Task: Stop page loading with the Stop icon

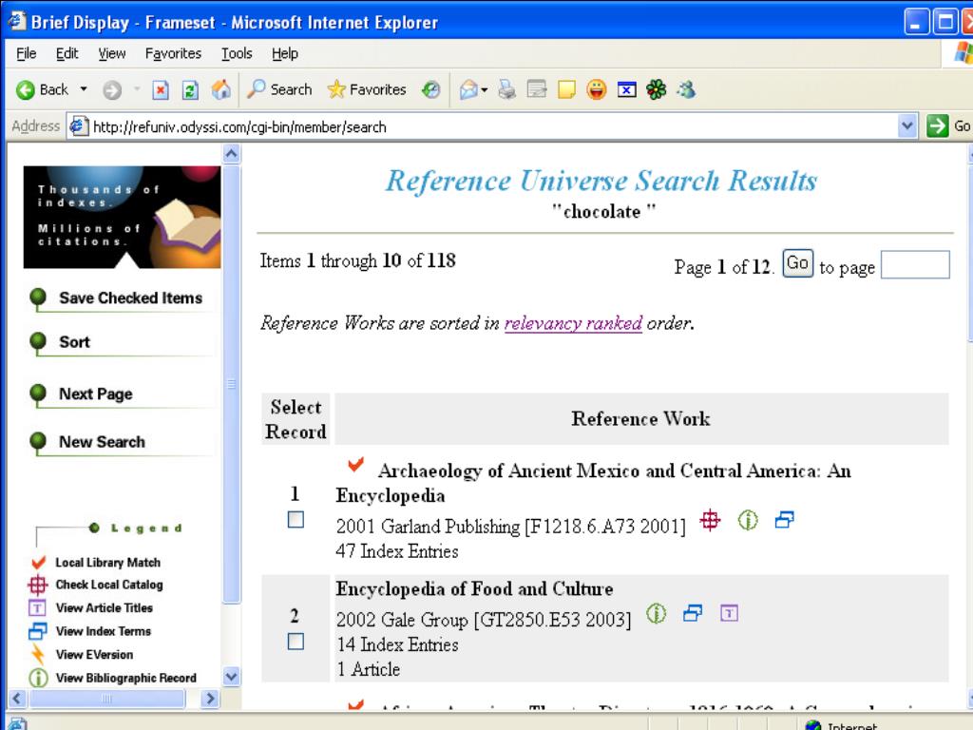Action: point(161,90)
